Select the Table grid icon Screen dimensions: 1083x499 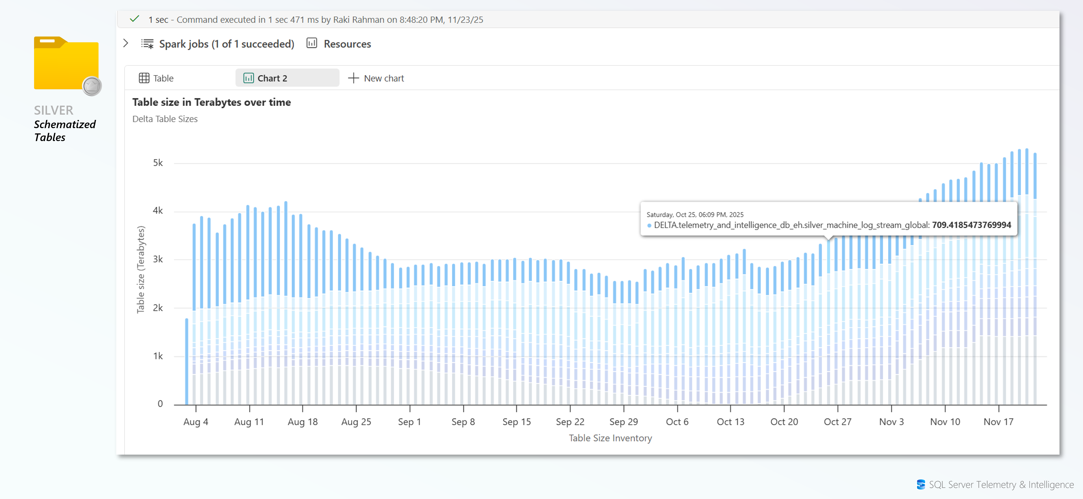coord(144,78)
